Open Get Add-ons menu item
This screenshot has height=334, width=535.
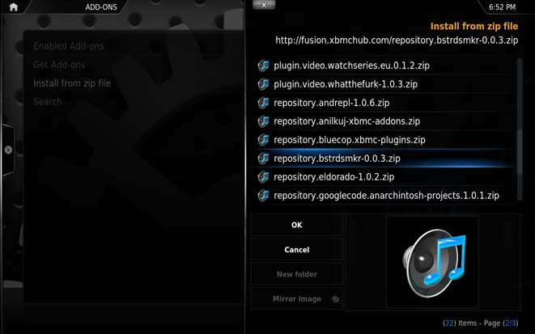coord(59,65)
